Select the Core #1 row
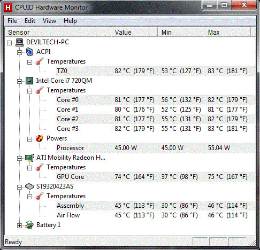Screen dimensions: 260x250 [155, 110]
